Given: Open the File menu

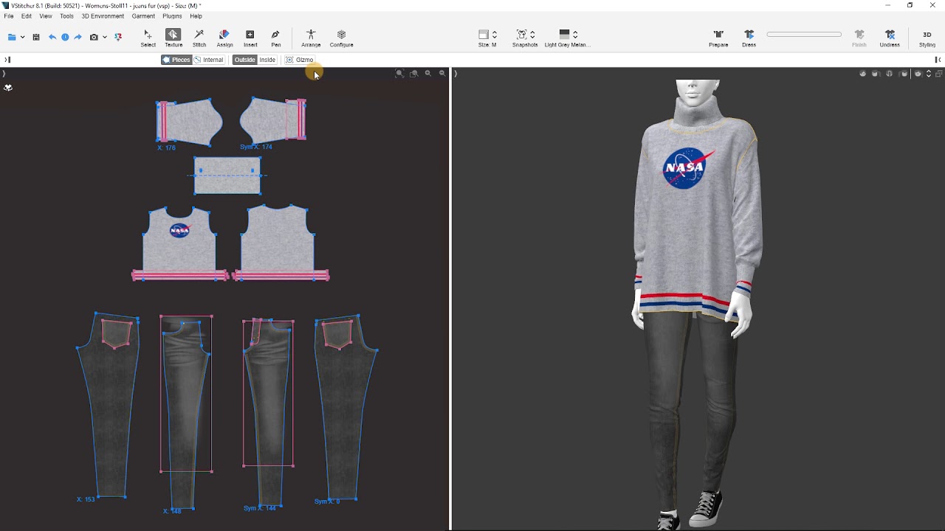Looking at the screenshot, I should coord(9,16).
